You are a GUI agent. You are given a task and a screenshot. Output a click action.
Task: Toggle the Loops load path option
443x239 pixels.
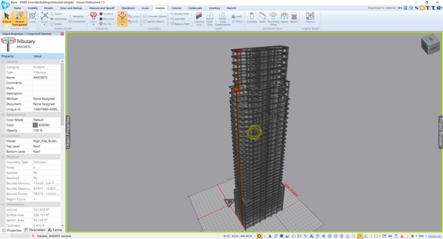tap(134, 17)
